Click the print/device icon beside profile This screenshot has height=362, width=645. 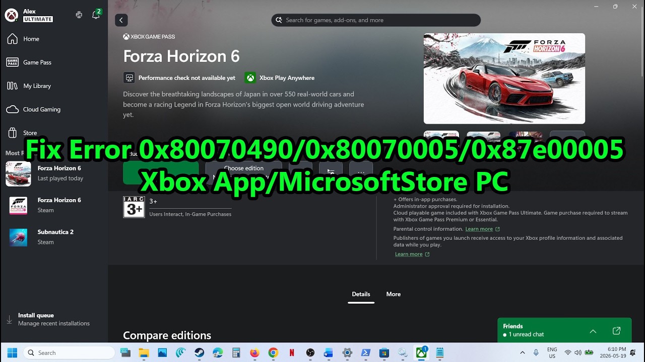click(x=79, y=15)
